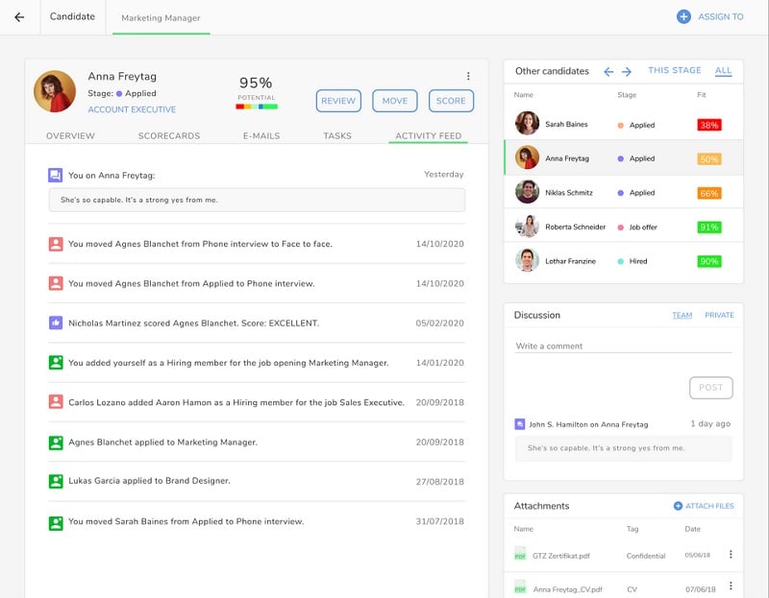Click the back arrow icon
The width and height of the screenshot is (769, 598).
(x=19, y=16)
